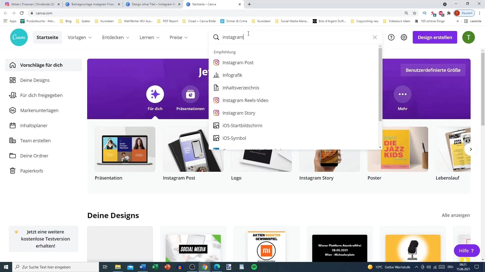Choose iOS-Symbol suggestion
Image resolution: width=485 pixels, height=272 pixels.
pos(294,138)
